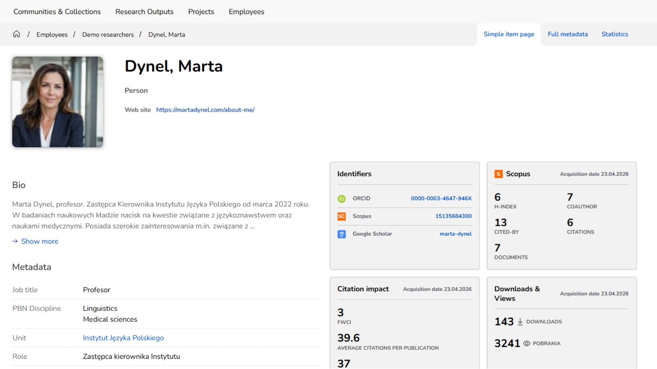Click the 3241 POBRANIA count
The image size is (657, 369).
(507, 344)
